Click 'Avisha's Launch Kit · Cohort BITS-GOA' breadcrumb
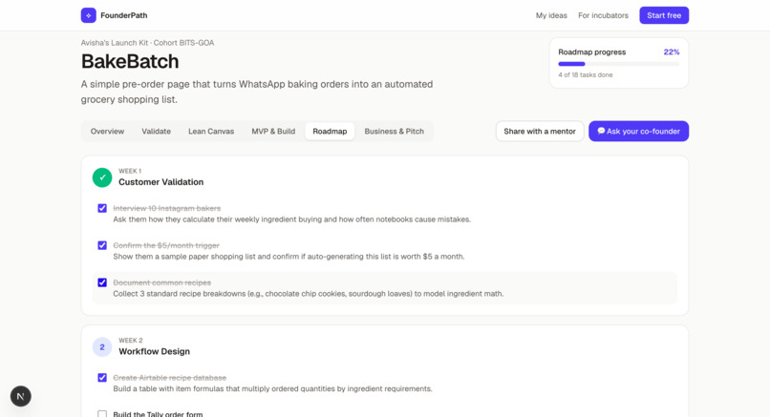The height and width of the screenshot is (417, 770). coord(147,43)
